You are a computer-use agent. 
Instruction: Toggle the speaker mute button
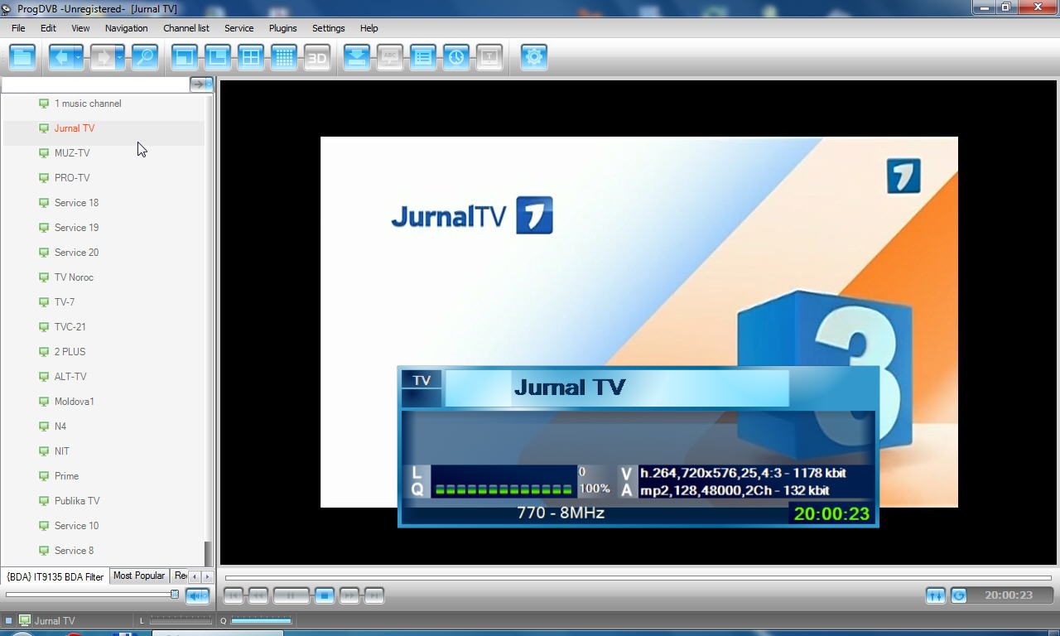[x=197, y=595]
